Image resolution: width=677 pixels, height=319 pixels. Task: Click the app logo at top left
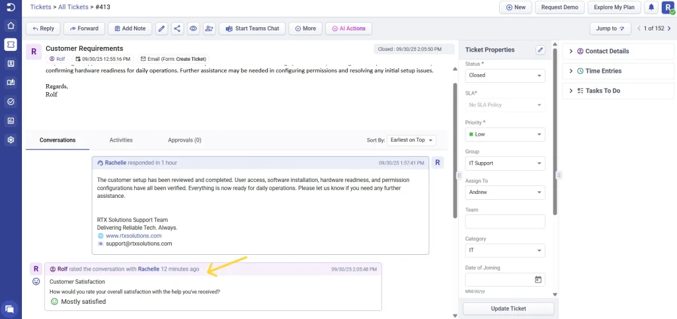click(x=11, y=7)
